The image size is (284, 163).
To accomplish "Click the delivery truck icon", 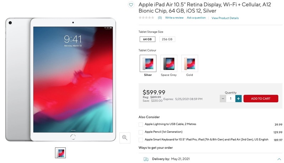I will coord(146,159).
